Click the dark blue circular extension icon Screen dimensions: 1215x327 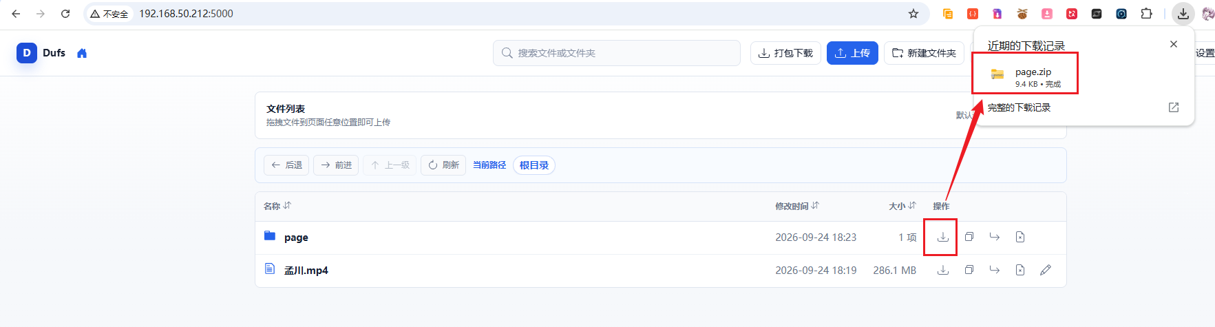(x=1121, y=14)
